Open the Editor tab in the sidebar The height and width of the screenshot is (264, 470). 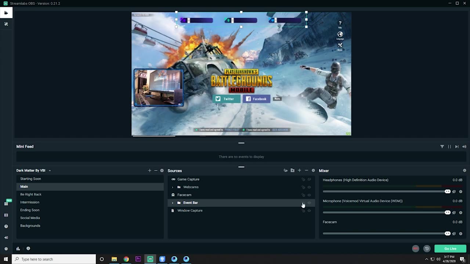point(6,12)
